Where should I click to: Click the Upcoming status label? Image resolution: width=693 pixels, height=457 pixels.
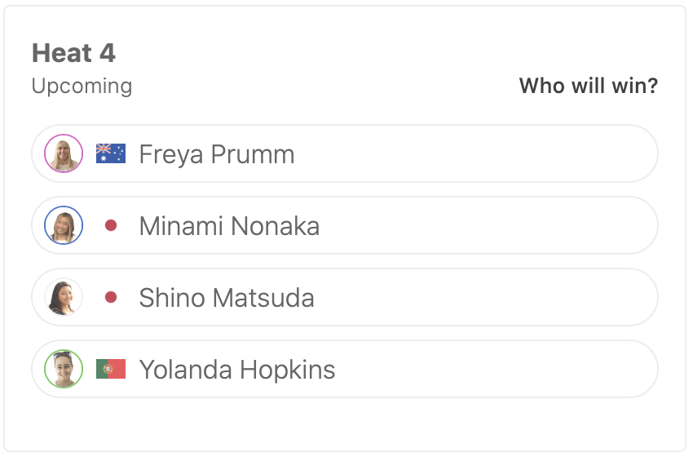[82, 86]
